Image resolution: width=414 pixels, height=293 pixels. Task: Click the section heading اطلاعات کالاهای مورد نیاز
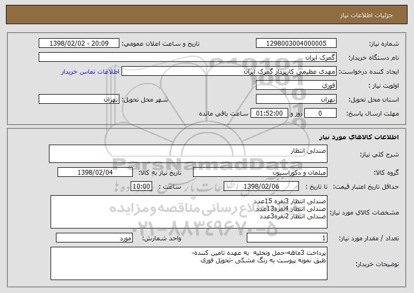pyautogui.click(x=359, y=137)
